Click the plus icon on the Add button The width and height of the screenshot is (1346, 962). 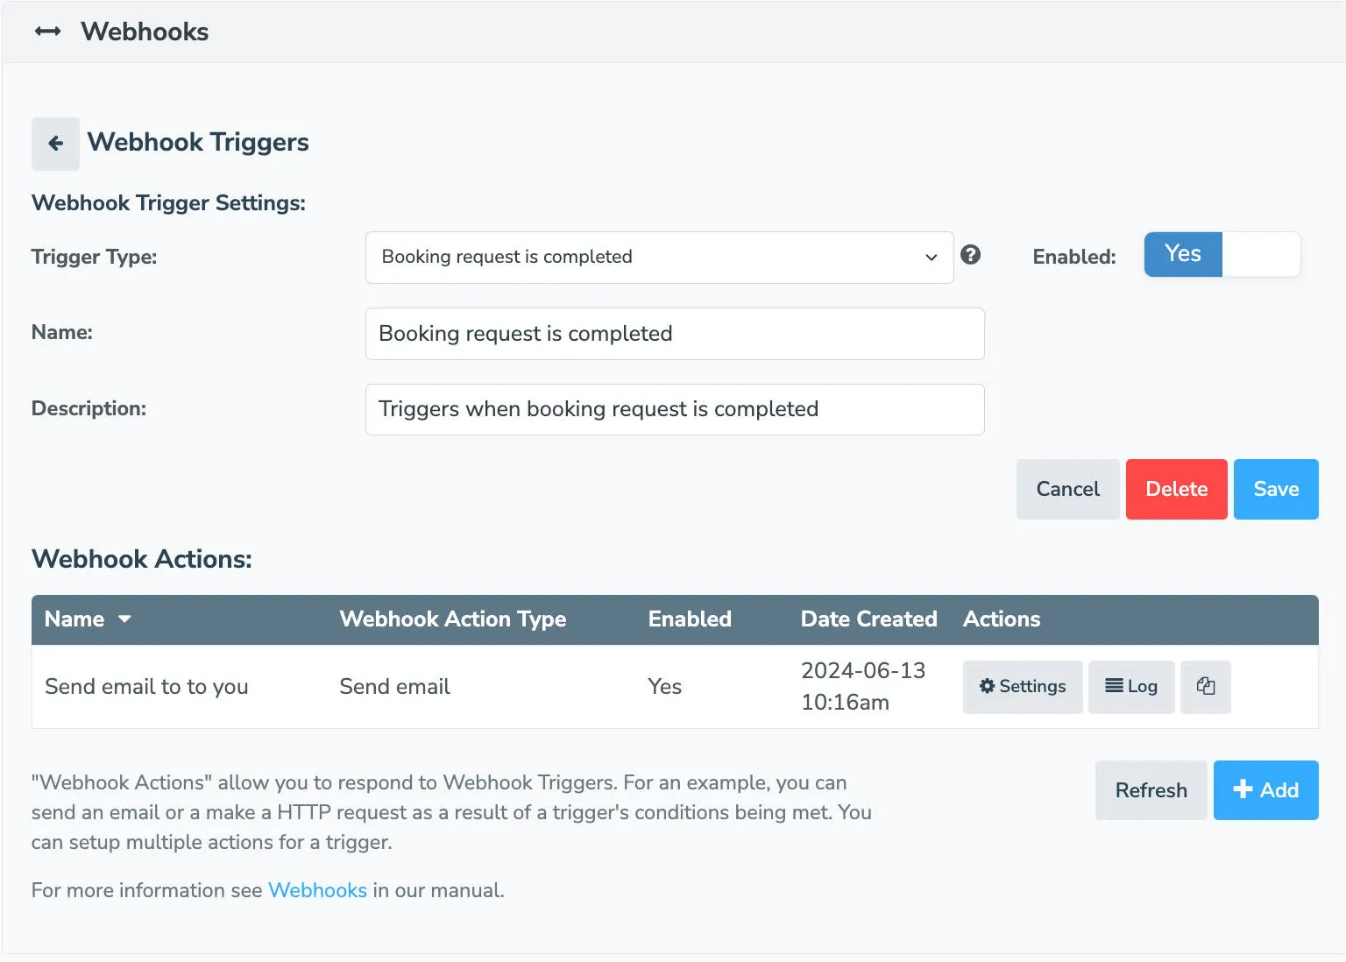click(x=1242, y=789)
